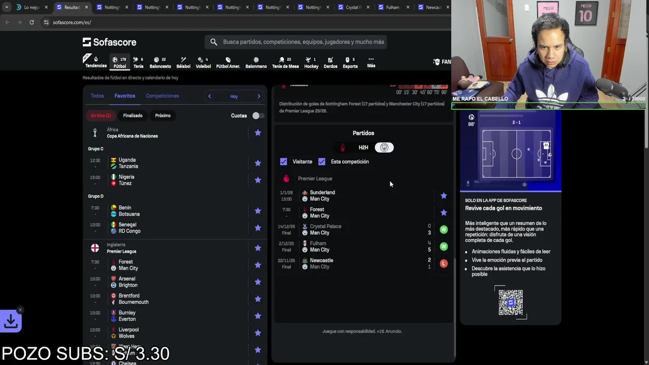Viewport: 649px width, 365px height.
Task: Switch to Favorites tab
Action: pyautogui.click(x=125, y=96)
